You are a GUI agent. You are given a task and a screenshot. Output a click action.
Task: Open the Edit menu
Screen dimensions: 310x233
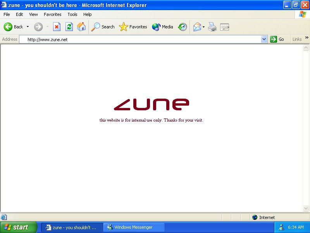[19, 14]
